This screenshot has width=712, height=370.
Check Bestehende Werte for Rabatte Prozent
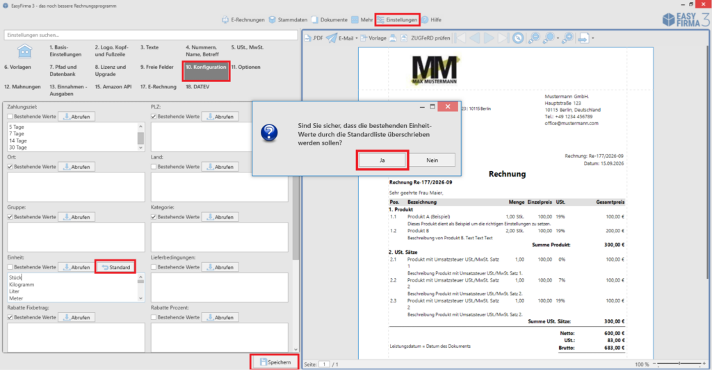pos(154,317)
